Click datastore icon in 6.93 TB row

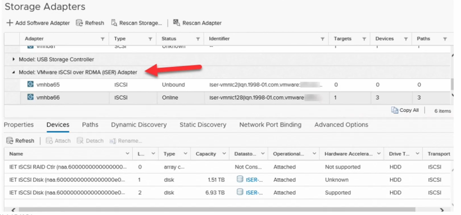[240, 192]
